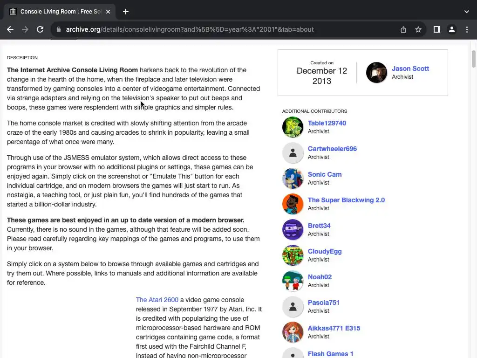Click 'Archivist' label under Jason Scott

coord(402,77)
